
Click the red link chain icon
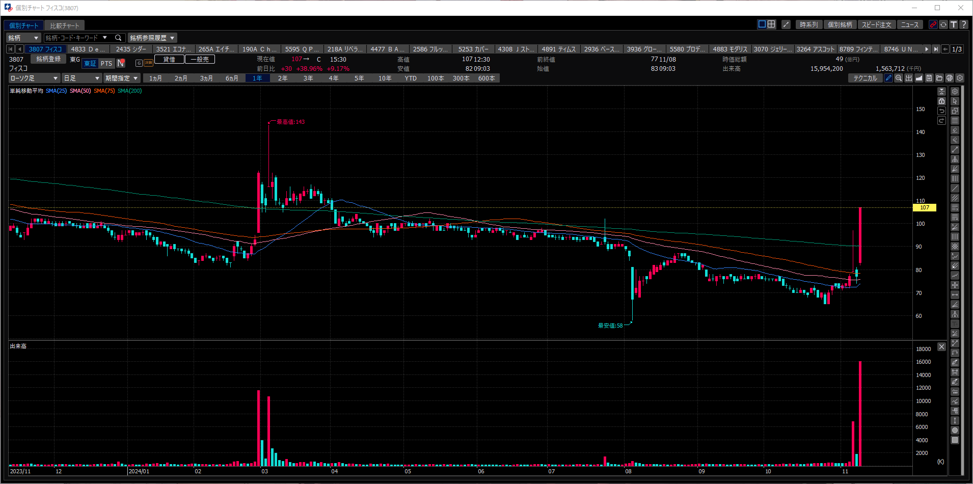[x=933, y=24]
